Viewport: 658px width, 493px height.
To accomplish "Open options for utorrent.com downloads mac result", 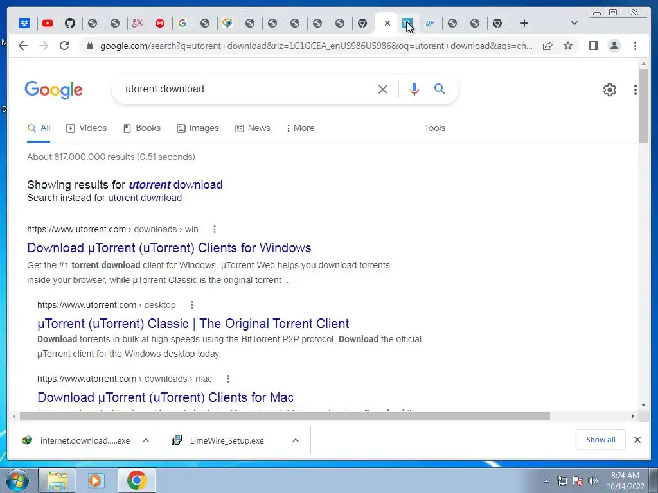I will (x=228, y=379).
